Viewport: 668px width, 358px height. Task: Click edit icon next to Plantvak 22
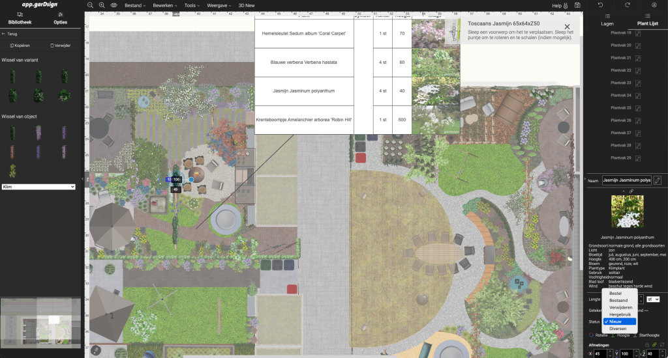click(639, 70)
